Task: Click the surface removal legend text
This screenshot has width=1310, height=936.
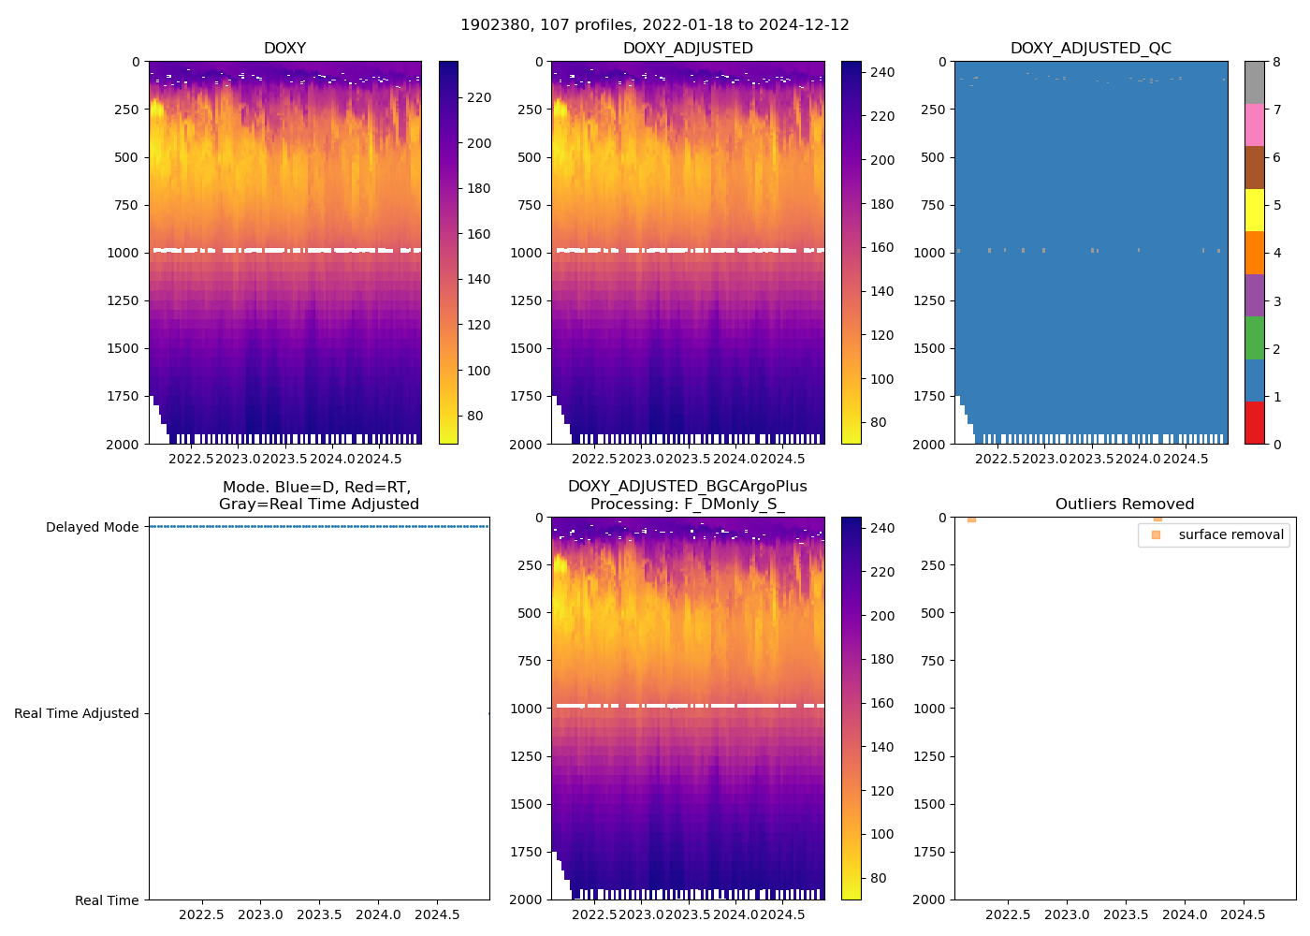Action: (x=1230, y=534)
